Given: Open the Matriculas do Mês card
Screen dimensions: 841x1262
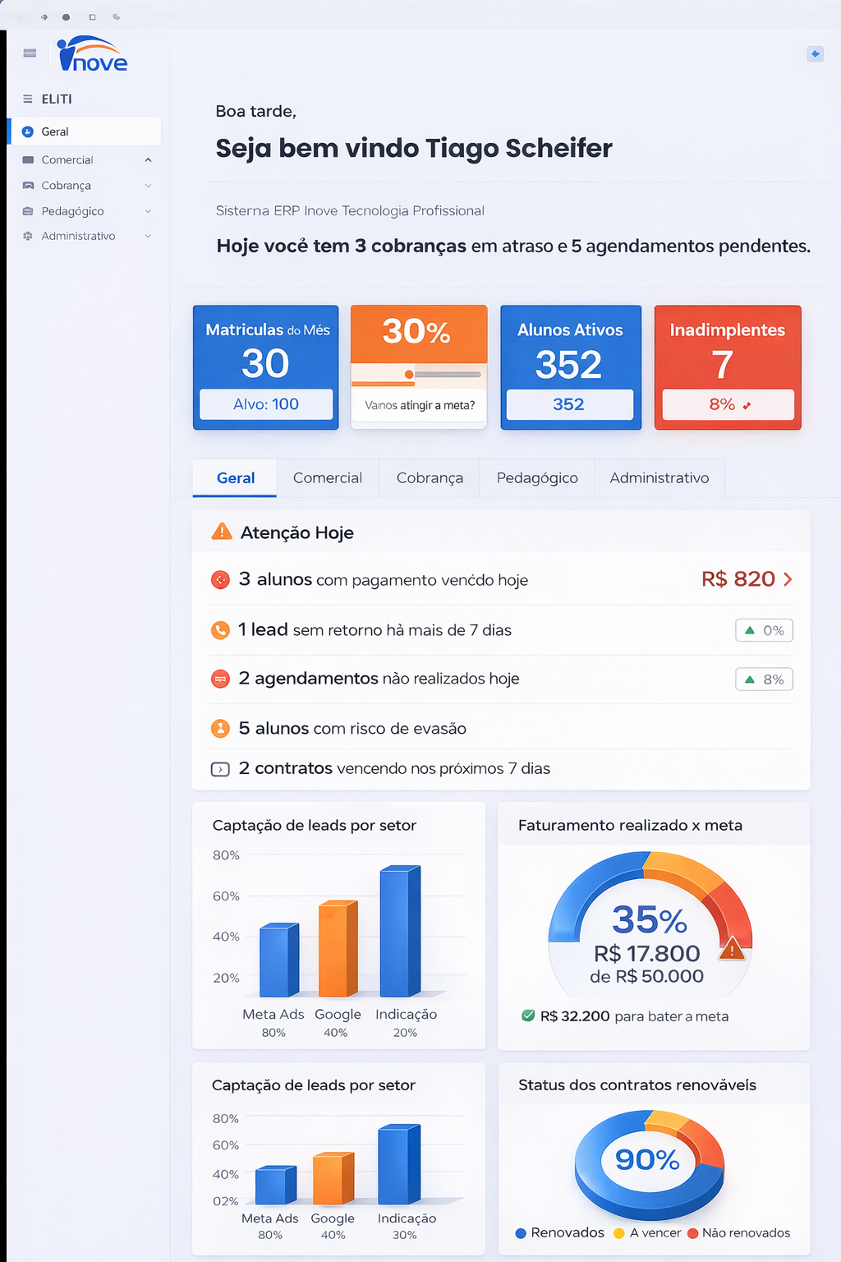Looking at the screenshot, I should tap(266, 367).
